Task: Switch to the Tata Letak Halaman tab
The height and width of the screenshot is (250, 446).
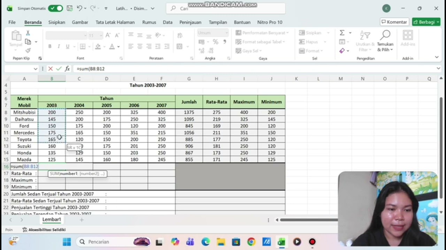Action: pos(115,22)
